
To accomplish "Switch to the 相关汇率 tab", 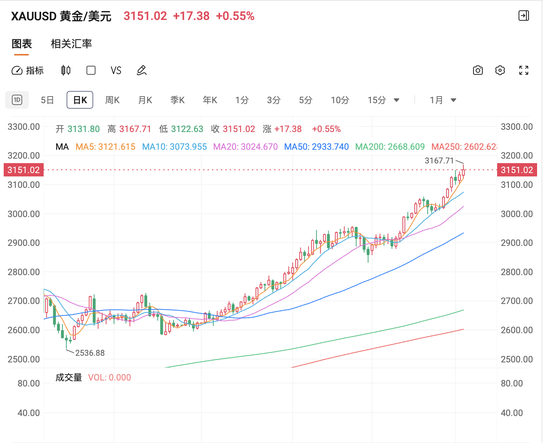I will point(71,44).
